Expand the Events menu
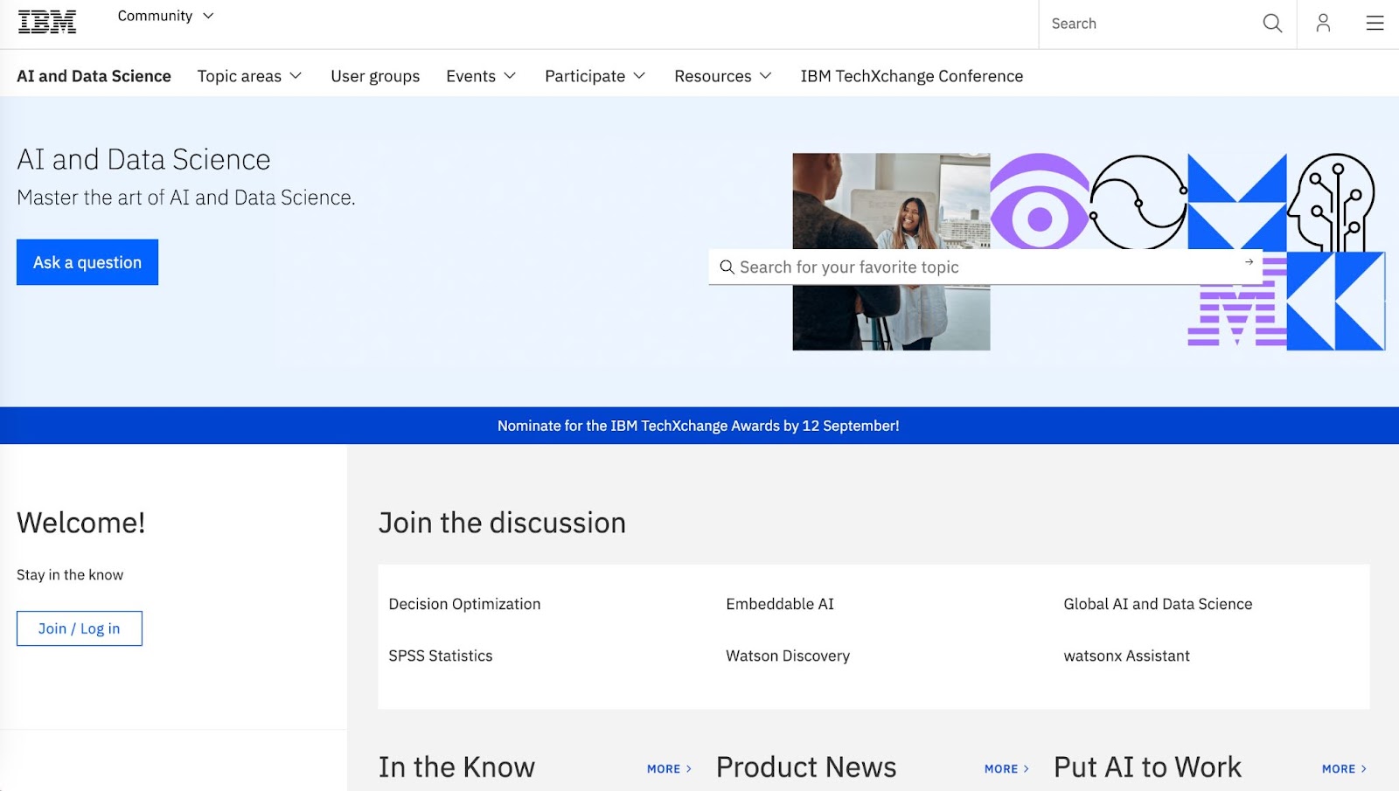Screen dimensions: 1399x791 (481, 76)
